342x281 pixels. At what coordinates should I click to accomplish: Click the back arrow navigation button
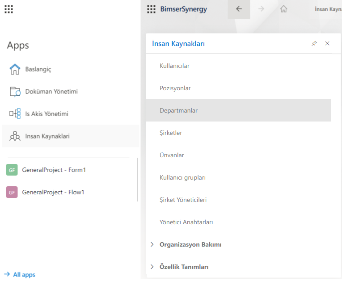point(239,9)
